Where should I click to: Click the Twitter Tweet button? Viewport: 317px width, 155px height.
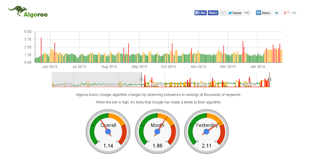coord(235,13)
